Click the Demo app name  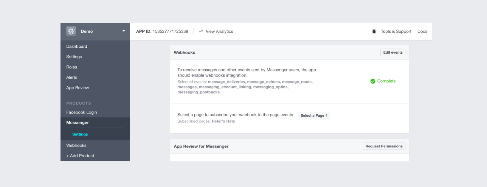(87, 31)
